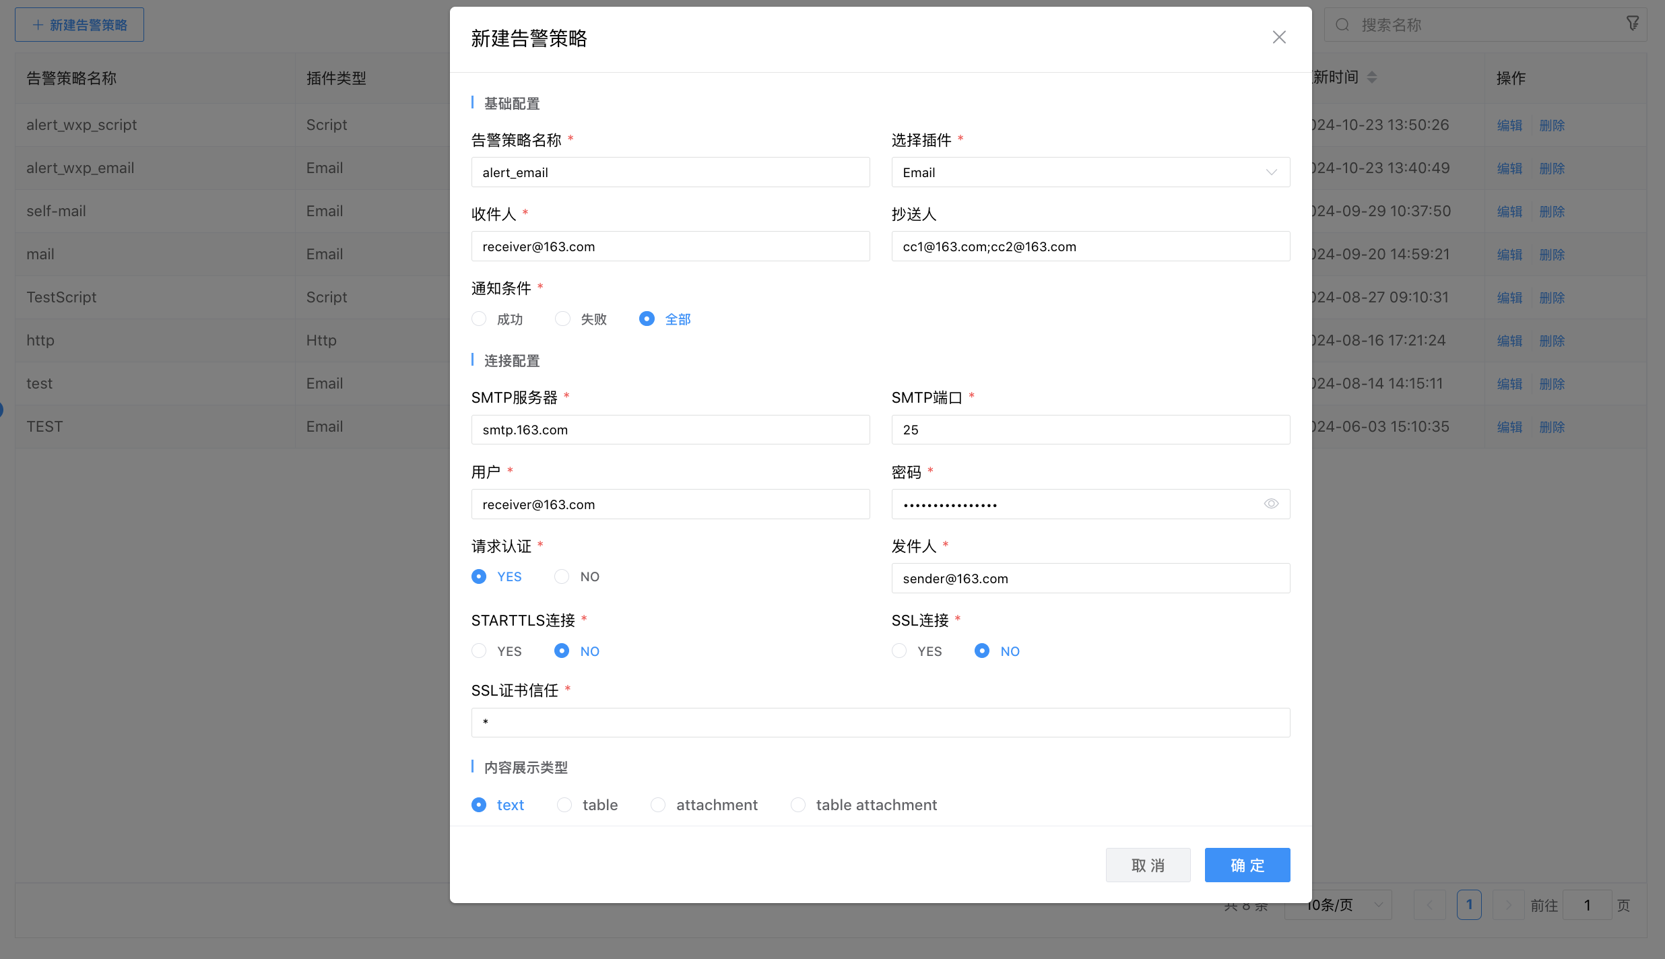Open the 选择插件 Email dropdown
The height and width of the screenshot is (959, 1665).
1090,172
